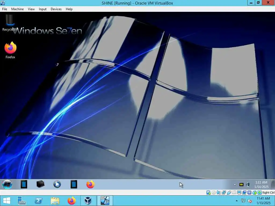Screen dimensions: 275x206
Task: Open the Input menu
Action: pyautogui.click(x=43, y=9)
